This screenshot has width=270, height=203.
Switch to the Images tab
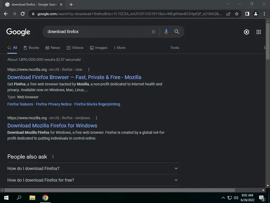99,48
